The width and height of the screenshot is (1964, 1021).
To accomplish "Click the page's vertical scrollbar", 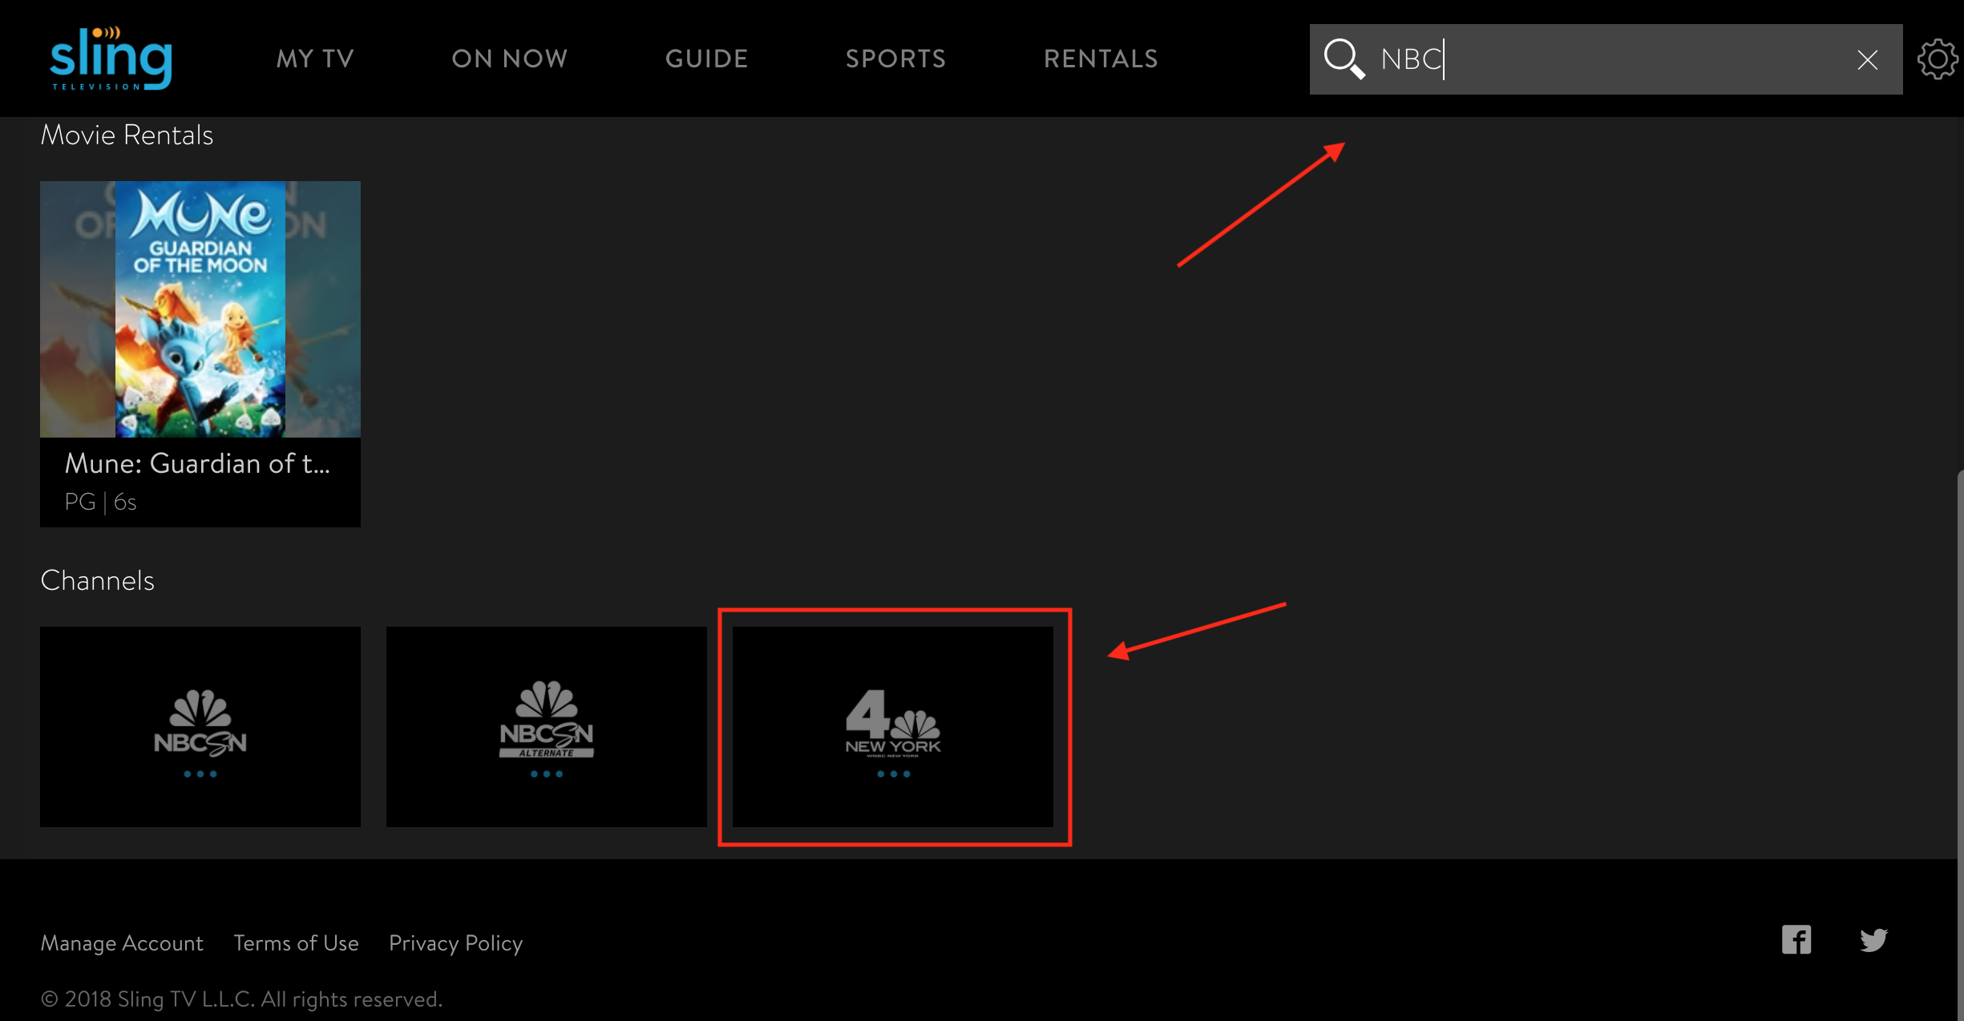I will point(1960,745).
